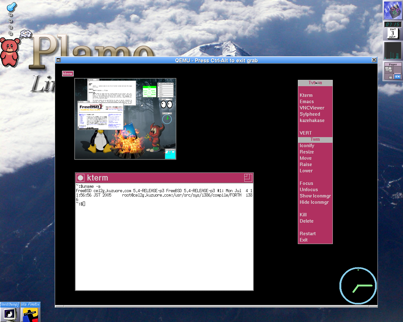Click the uname -a command line in kterm
Screen dimensions: 403x322
click(x=88, y=186)
